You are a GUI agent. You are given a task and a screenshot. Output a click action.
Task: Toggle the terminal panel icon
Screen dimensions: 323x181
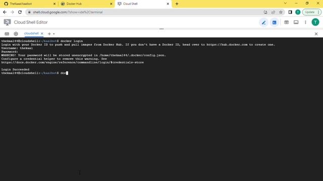[x=275, y=22]
